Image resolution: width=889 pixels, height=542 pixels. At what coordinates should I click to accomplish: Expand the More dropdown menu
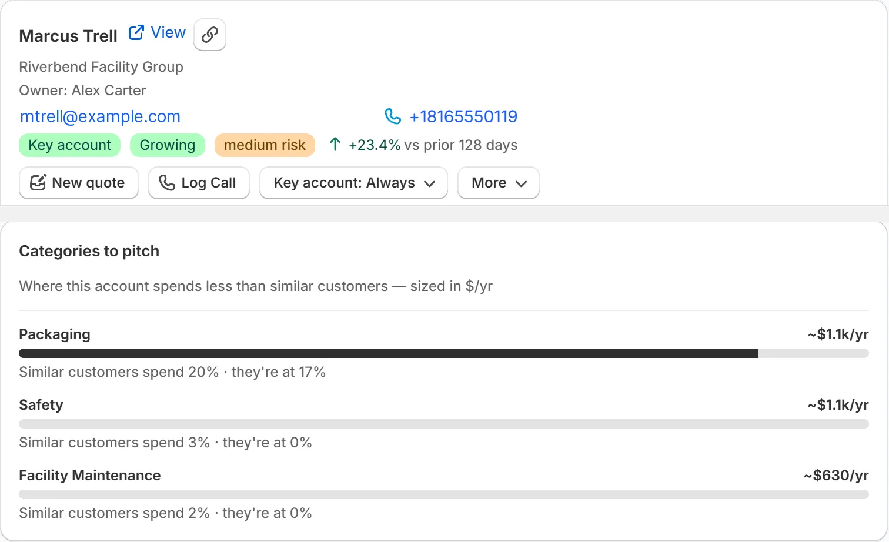pyautogui.click(x=498, y=183)
